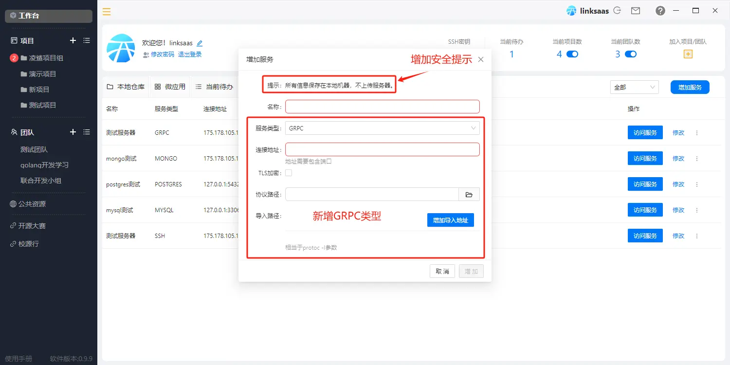The height and width of the screenshot is (365, 730).
Task: Browse protocol path with folder icon
Action: tap(469, 194)
